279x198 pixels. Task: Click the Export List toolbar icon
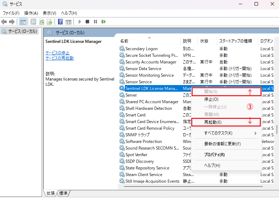[x=50, y=22]
